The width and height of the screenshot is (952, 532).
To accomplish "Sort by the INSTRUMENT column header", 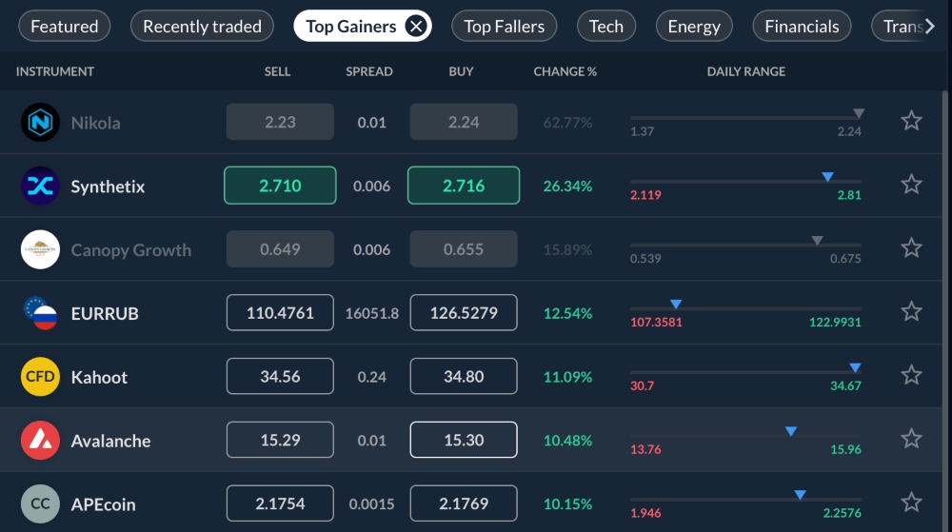I will pos(54,71).
